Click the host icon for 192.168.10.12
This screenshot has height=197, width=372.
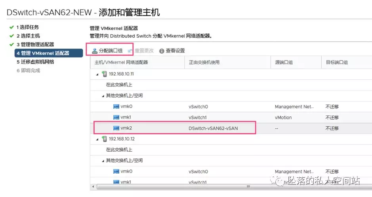tap(104, 139)
